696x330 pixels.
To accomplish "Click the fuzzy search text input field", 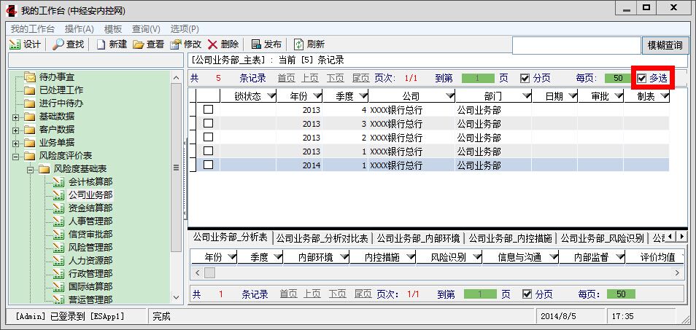I will click(x=576, y=45).
